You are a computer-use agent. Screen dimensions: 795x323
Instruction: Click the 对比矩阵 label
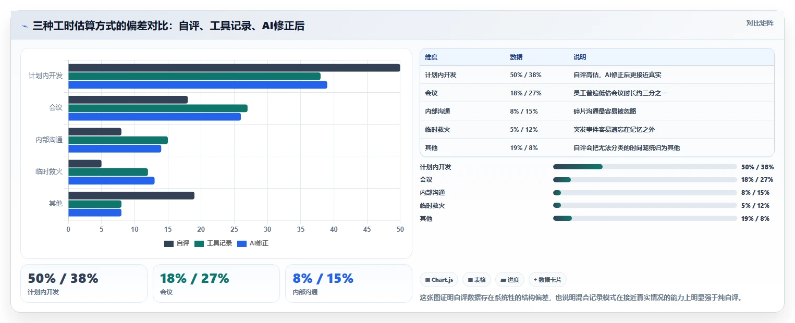coord(760,23)
